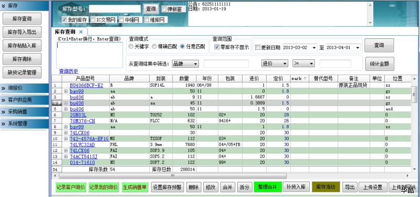Expand row 10 742-4576A-EF1G plus icon
The image size is (420, 197).
pos(66,139)
